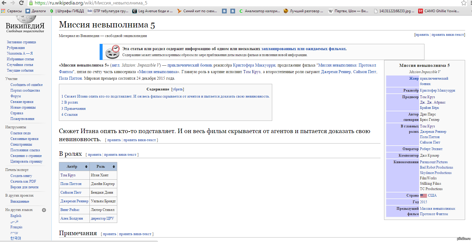
Task: Hide the contents with убрать toggle
Action: tap(177, 89)
